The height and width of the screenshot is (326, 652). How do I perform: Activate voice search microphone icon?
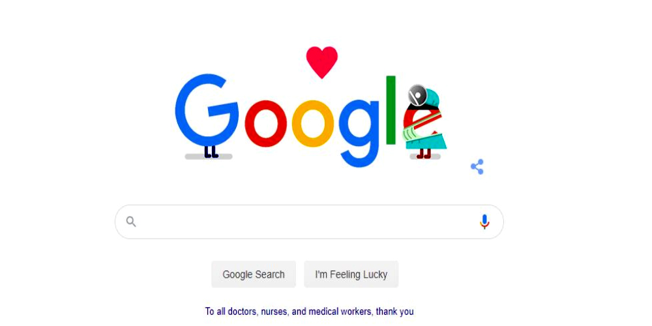coord(484,222)
